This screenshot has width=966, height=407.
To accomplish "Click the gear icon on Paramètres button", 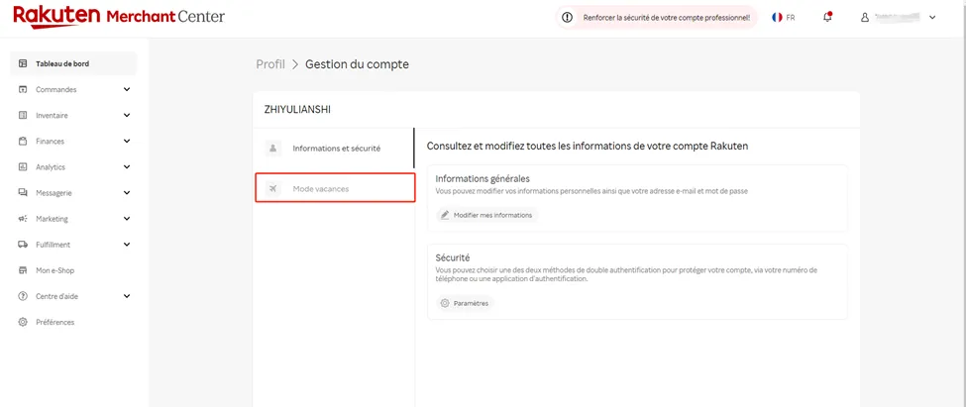I will coord(445,304).
